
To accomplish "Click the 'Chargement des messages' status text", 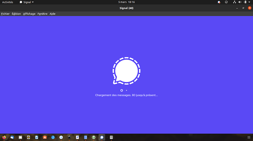I will coord(126,95).
